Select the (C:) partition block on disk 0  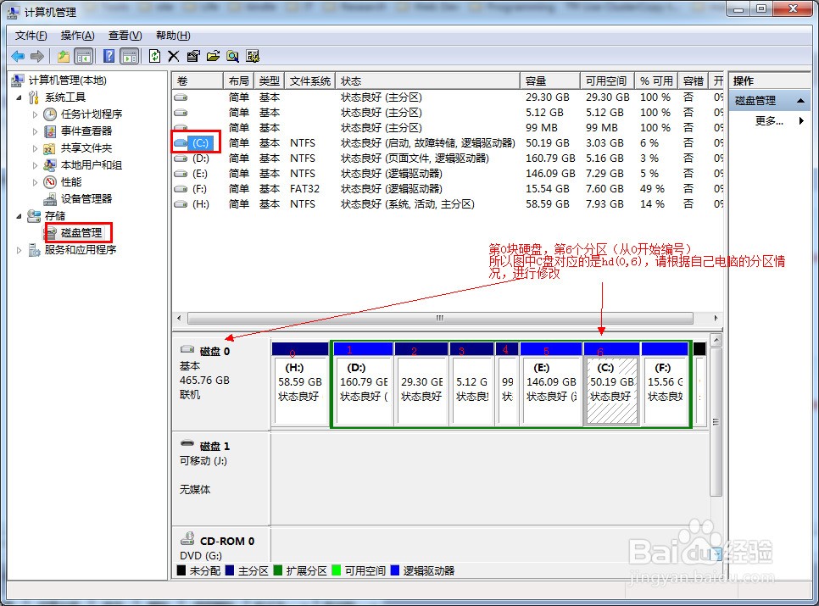click(611, 390)
